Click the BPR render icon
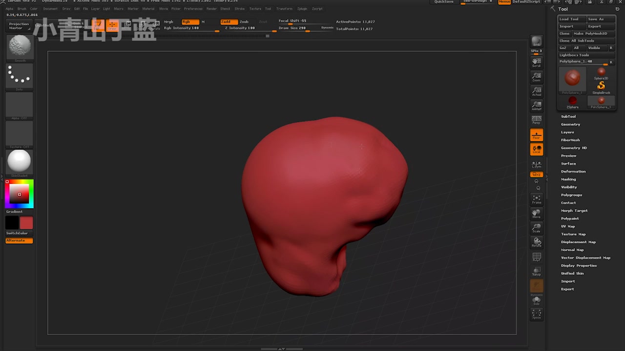625x351 pixels. tap(536, 42)
